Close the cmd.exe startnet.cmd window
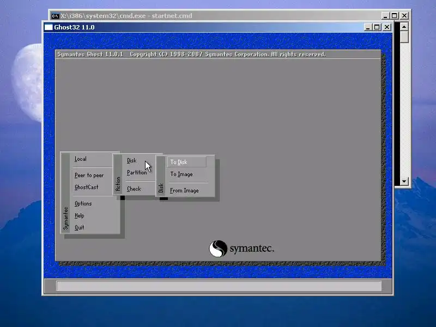436x327 pixels. pyautogui.click(x=404, y=16)
